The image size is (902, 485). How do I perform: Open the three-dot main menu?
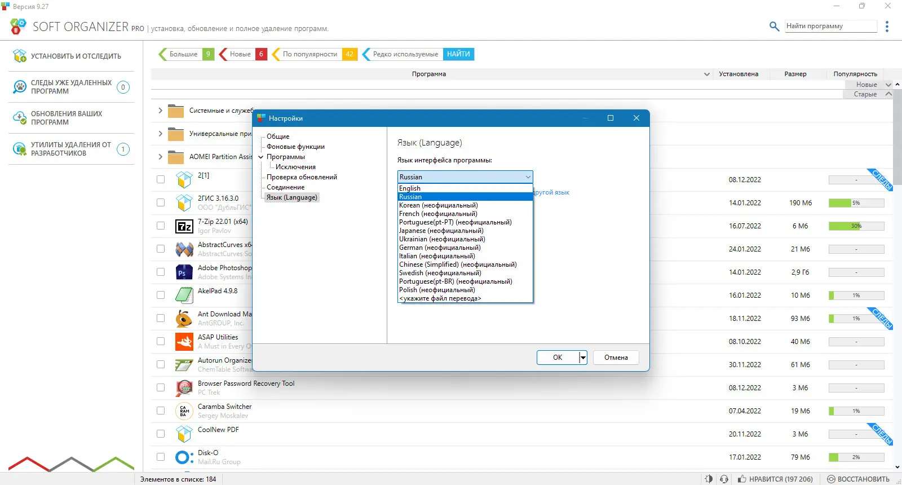(887, 27)
